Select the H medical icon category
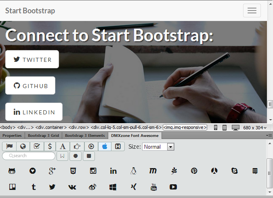This screenshot has height=198, width=273. point(118,146)
